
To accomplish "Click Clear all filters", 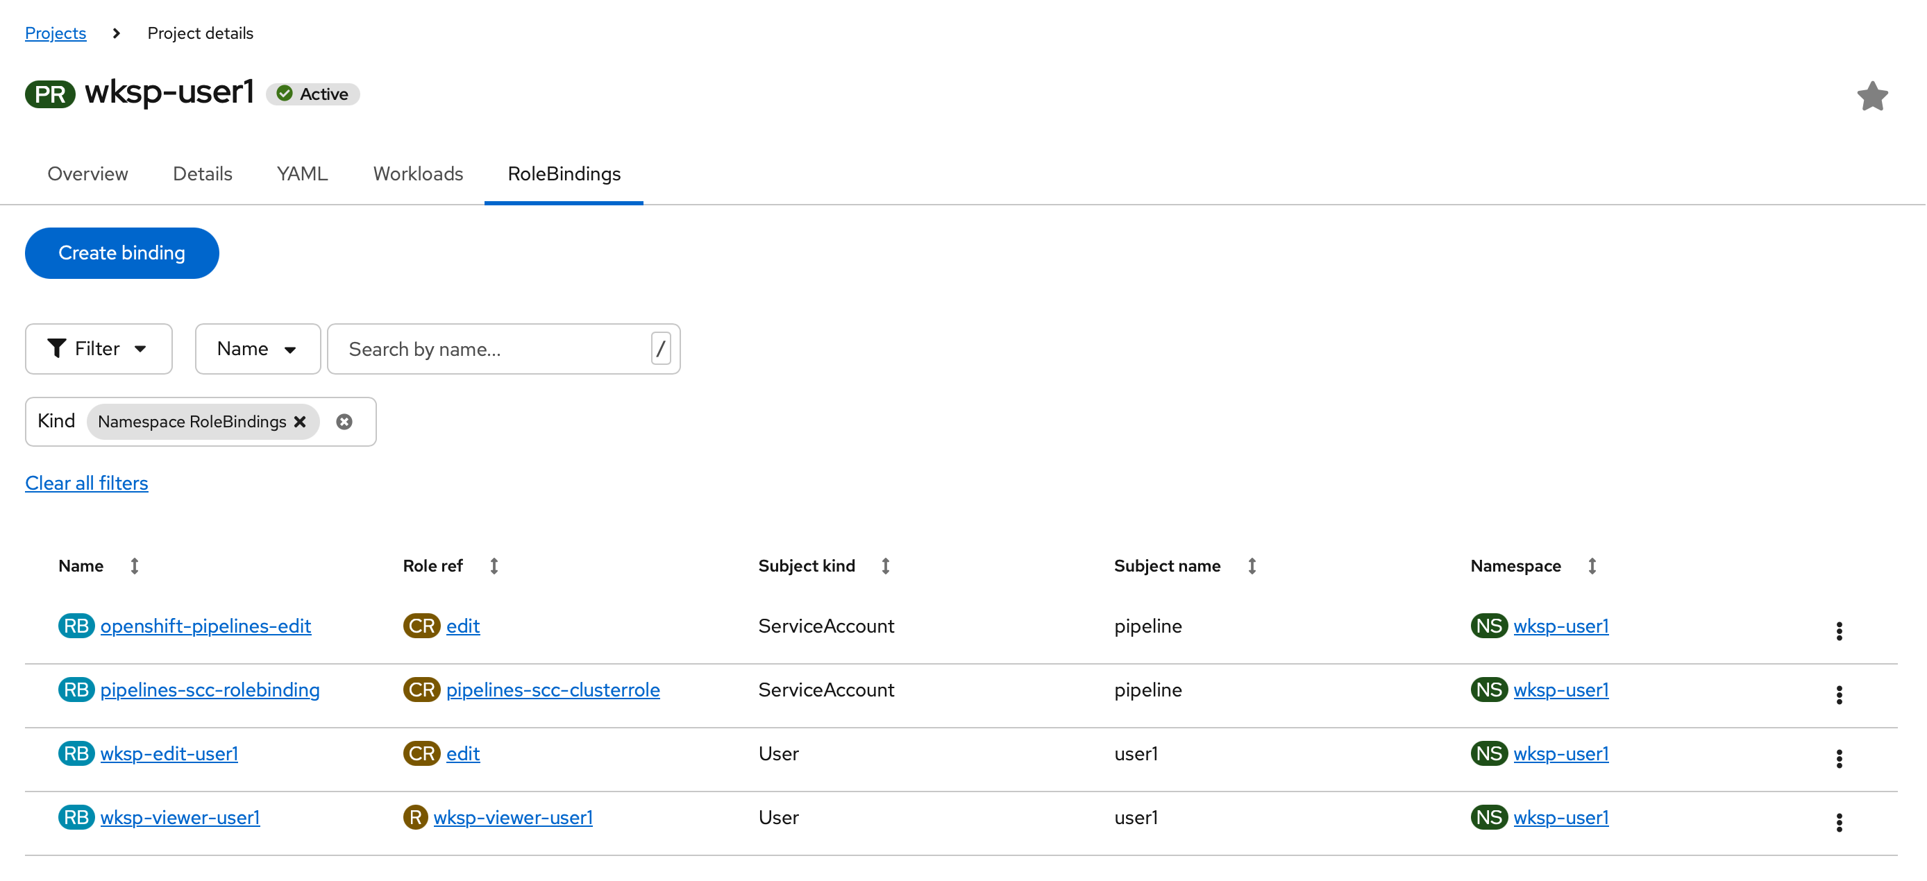I will (86, 483).
